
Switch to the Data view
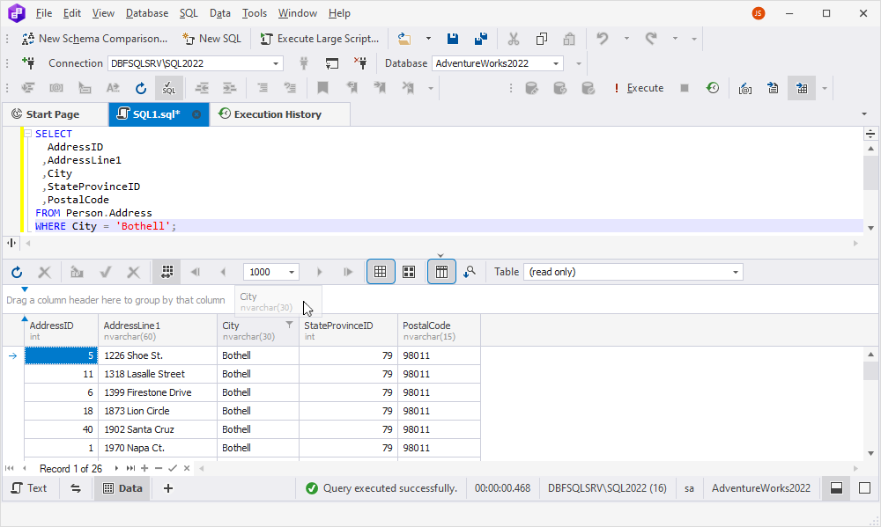click(x=122, y=488)
